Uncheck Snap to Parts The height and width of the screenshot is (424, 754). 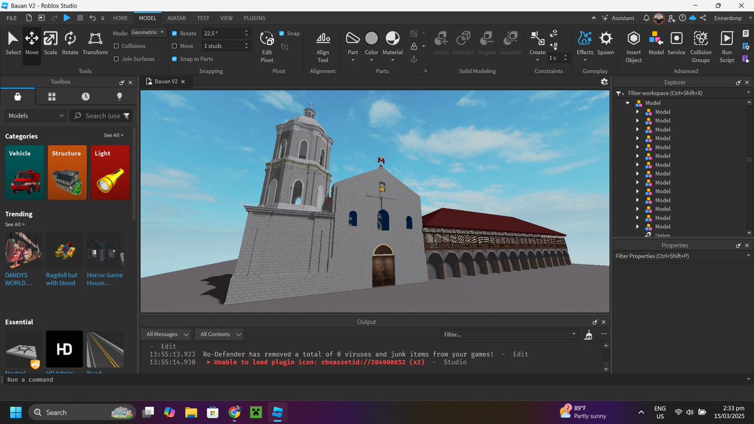click(175, 59)
